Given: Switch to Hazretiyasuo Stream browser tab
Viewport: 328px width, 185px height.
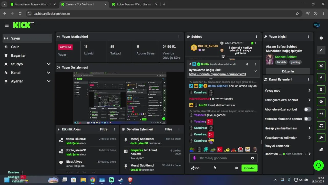Looking at the screenshot, I should 33,4.
